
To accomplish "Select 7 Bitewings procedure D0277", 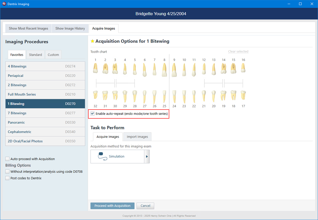I will point(45,113).
